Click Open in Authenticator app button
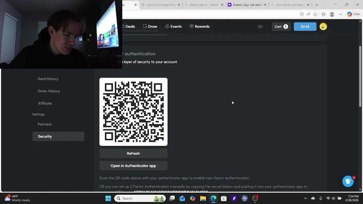 tap(133, 166)
